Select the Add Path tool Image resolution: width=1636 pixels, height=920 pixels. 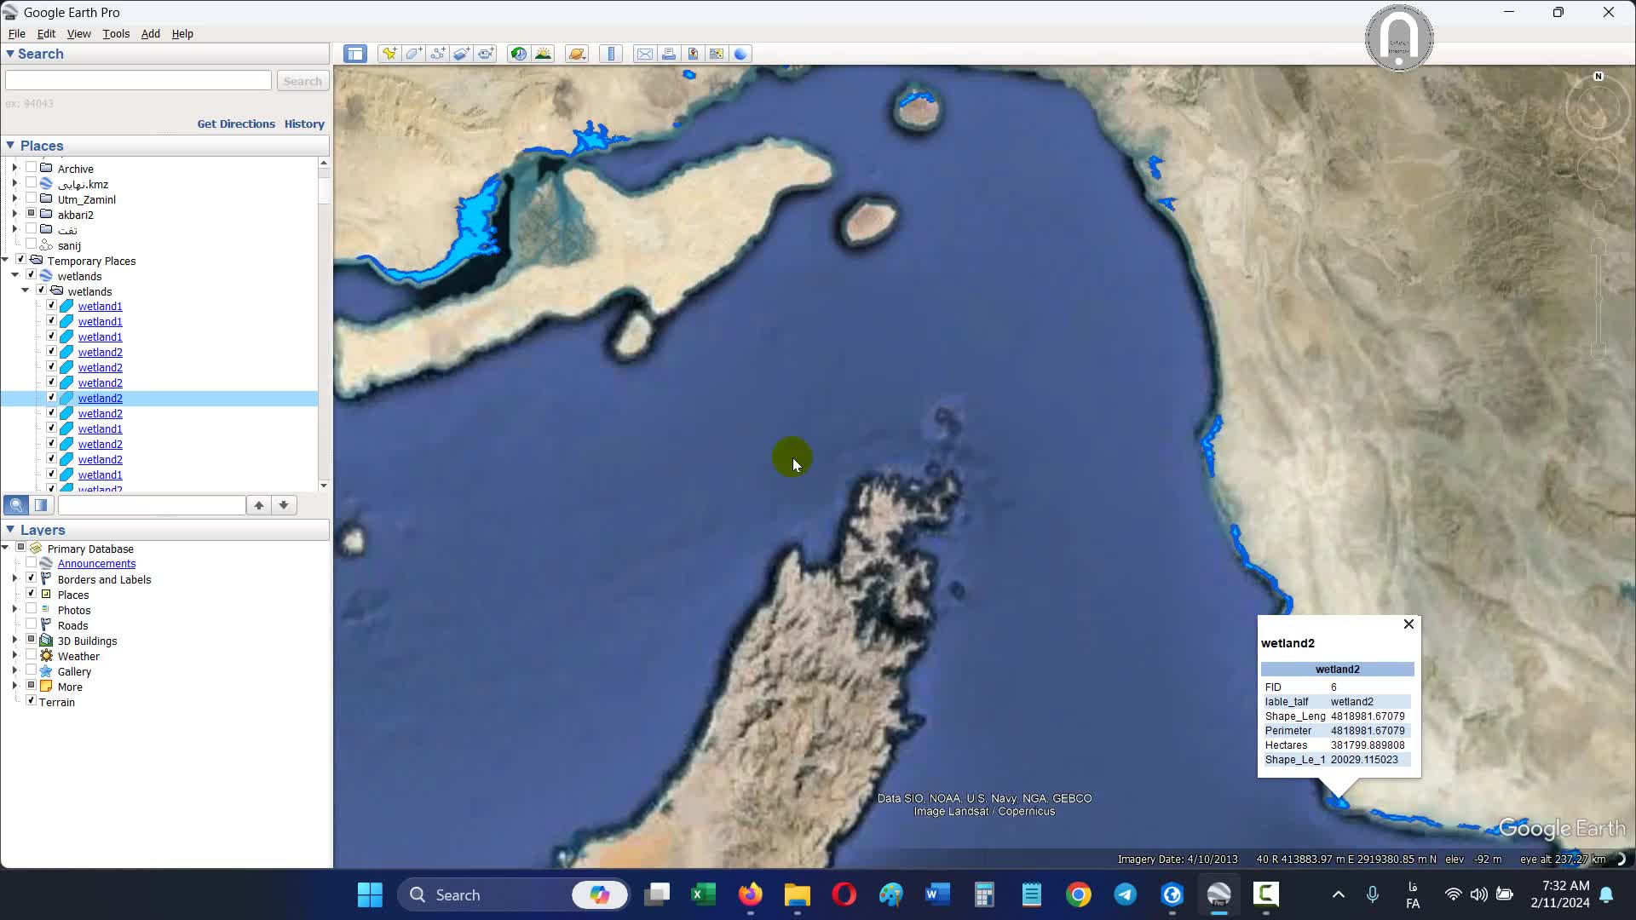(438, 54)
